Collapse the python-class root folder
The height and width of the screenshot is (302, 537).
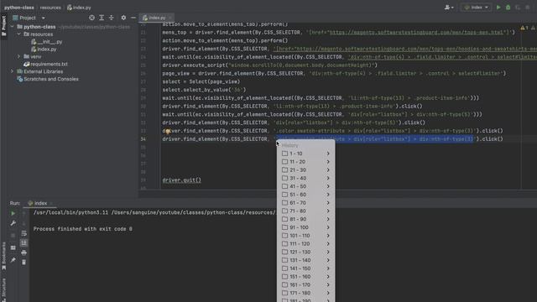13,27
